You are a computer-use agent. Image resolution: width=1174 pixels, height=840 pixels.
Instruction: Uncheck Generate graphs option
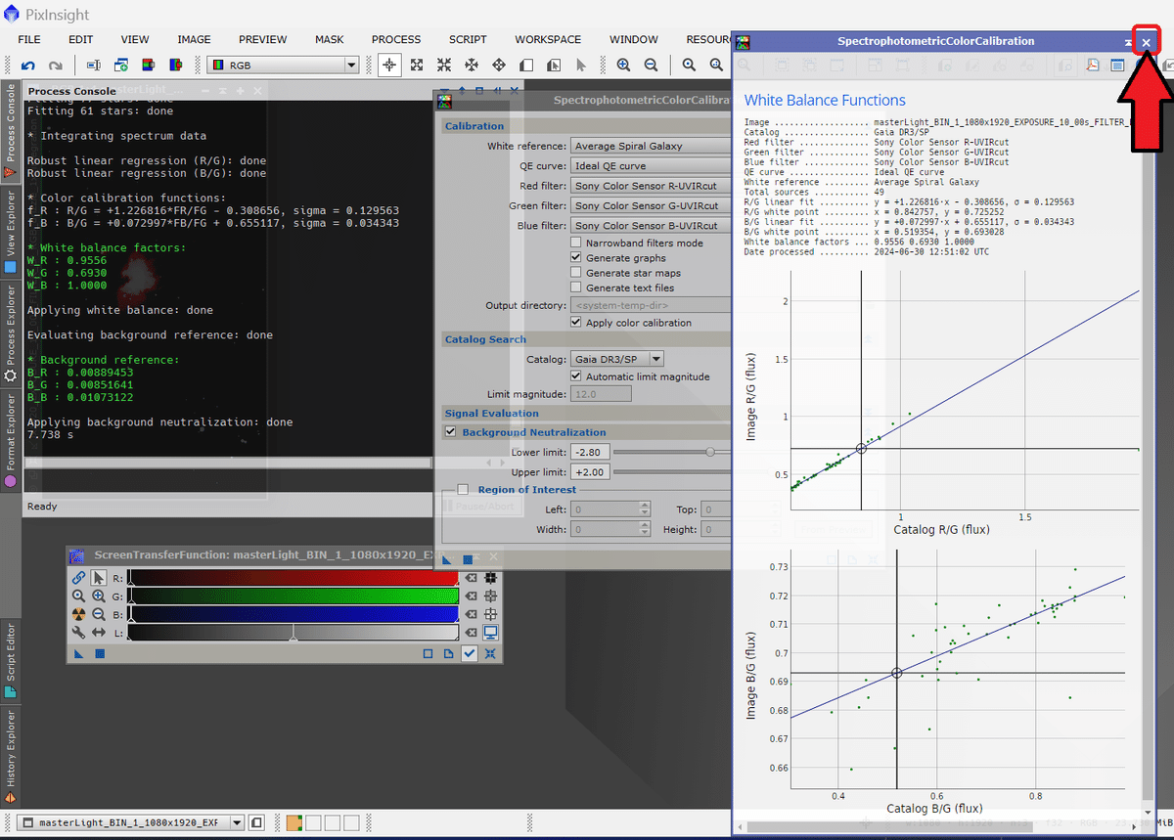[x=577, y=257]
